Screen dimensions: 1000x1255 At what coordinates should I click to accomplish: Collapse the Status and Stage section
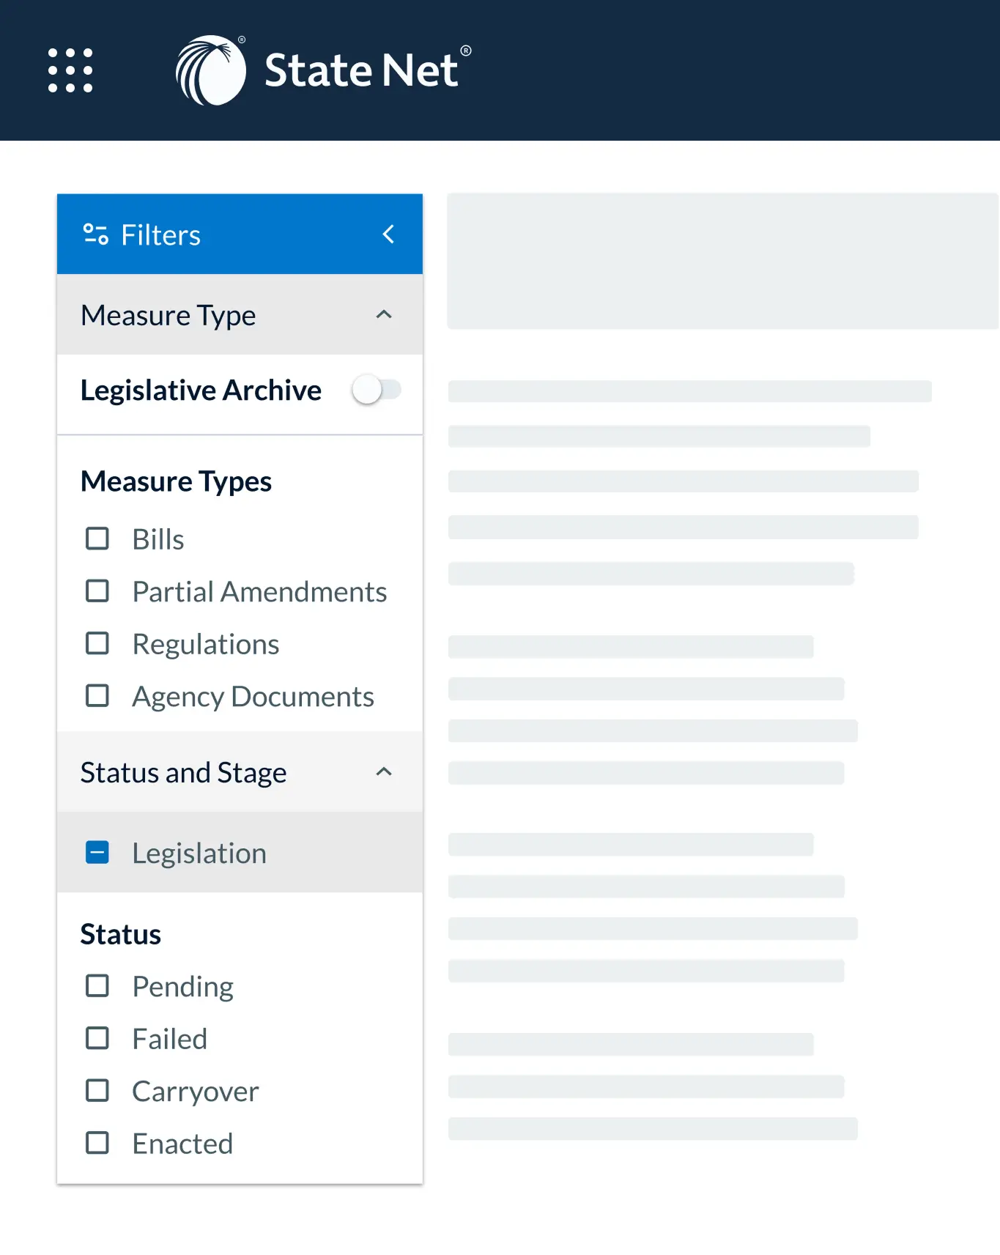pos(384,772)
